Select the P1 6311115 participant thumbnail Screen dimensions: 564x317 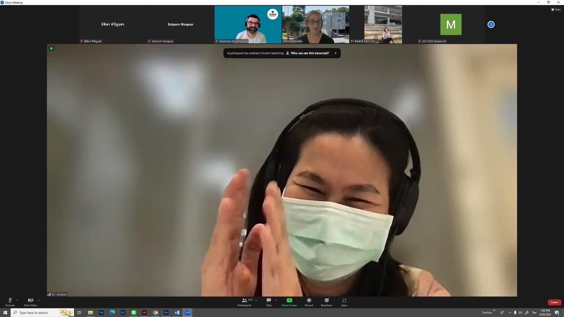(x=383, y=24)
